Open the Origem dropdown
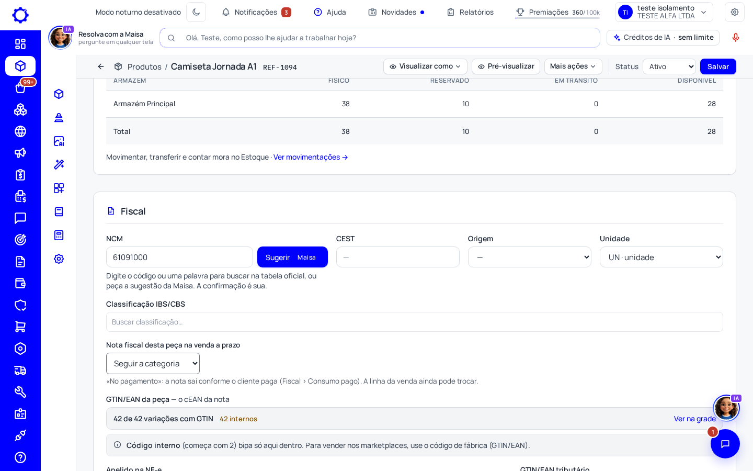 tap(530, 257)
